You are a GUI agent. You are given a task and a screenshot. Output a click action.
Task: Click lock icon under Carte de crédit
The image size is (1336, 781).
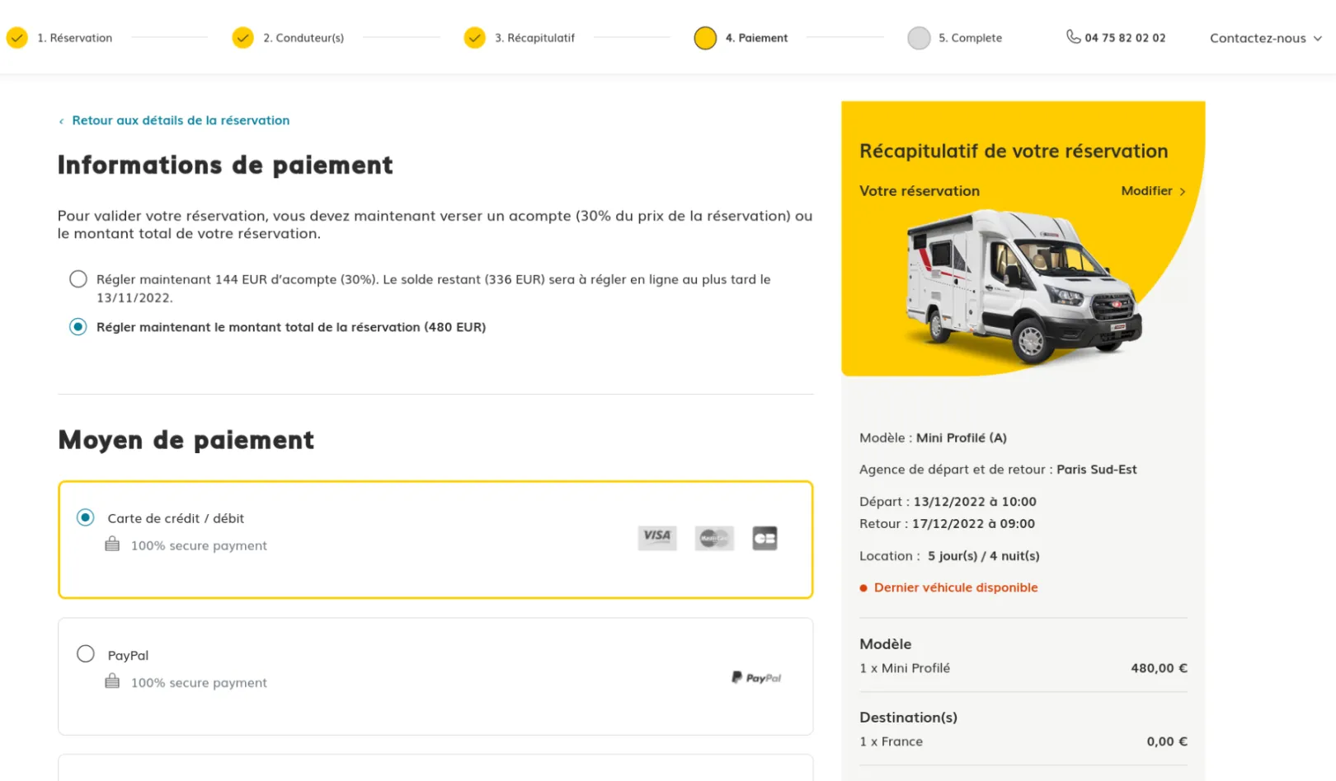[112, 544]
